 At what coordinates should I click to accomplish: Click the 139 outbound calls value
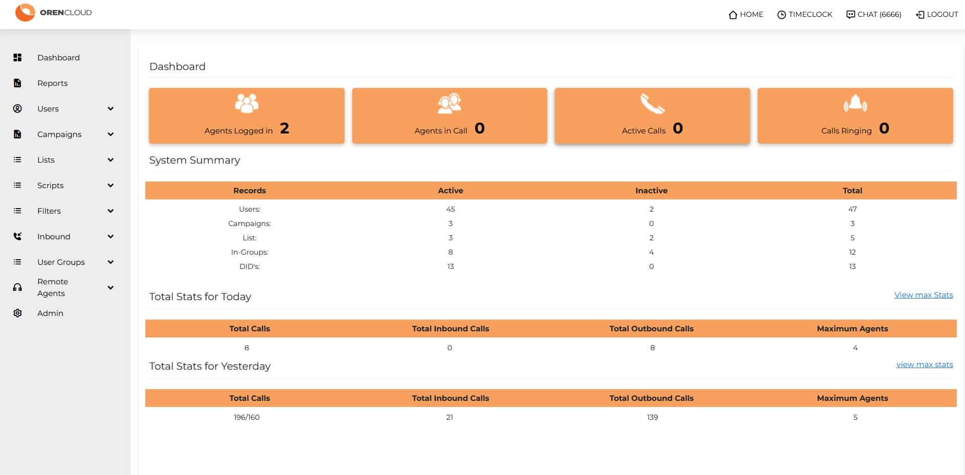[x=652, y=417]
